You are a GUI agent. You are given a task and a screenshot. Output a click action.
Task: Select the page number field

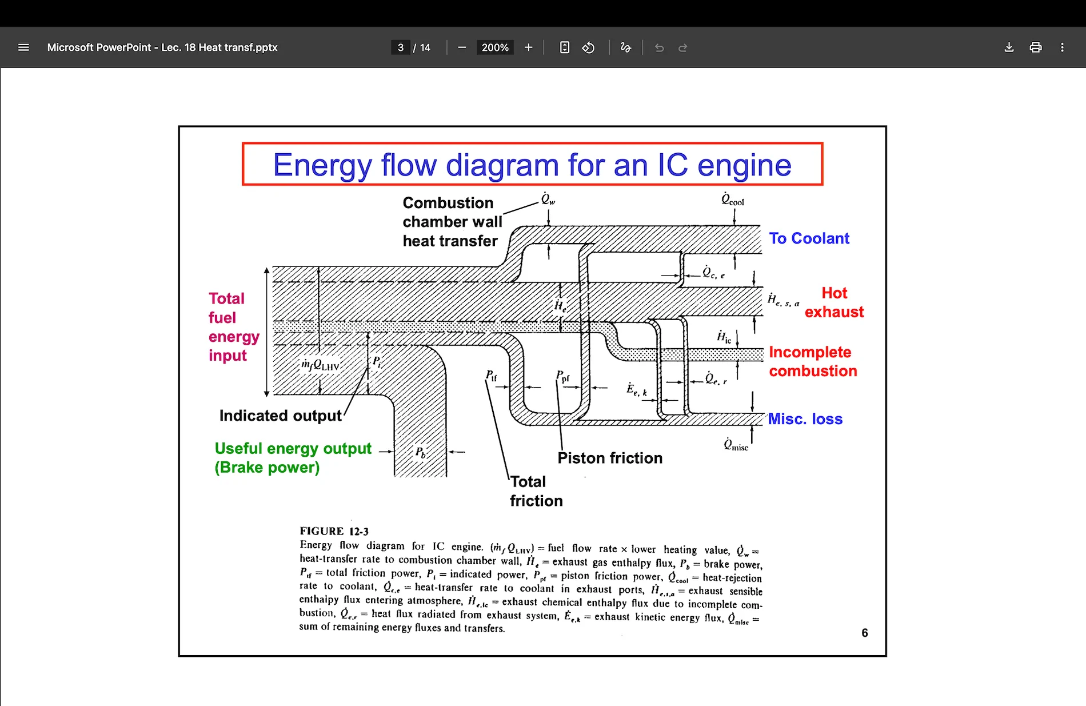click(x=400, y=47)
